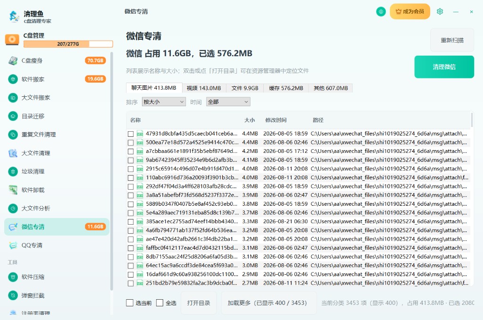Click the 3.7MB size cell of 5e4a289aec719131eba85d8c139b7
483x320 pixels.
tap(250, 213)
